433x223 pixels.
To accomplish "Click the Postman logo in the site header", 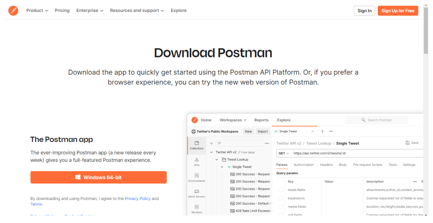I will (13, 10).
